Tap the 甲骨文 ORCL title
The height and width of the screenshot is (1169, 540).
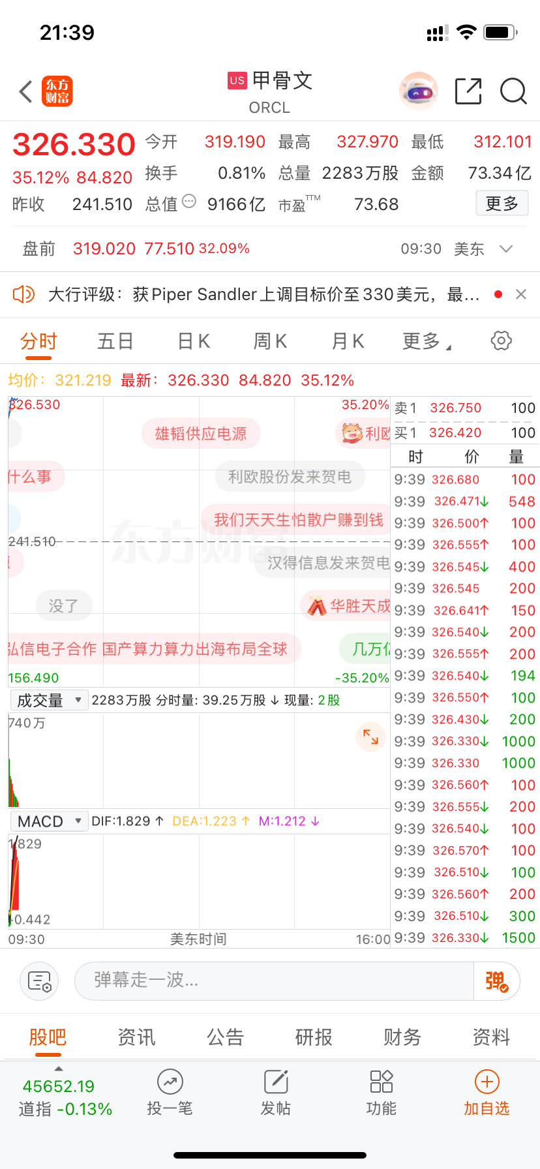270,92
